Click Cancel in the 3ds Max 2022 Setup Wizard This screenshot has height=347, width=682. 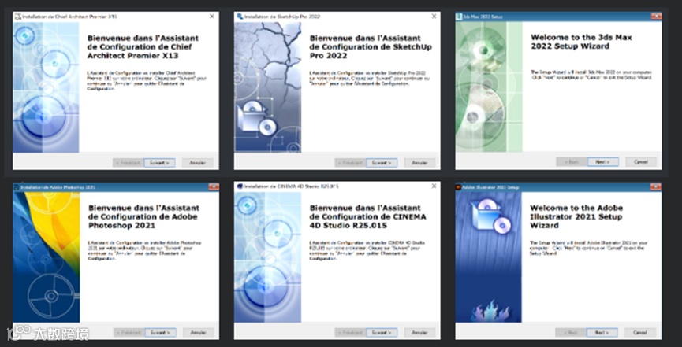pos(641,162)
